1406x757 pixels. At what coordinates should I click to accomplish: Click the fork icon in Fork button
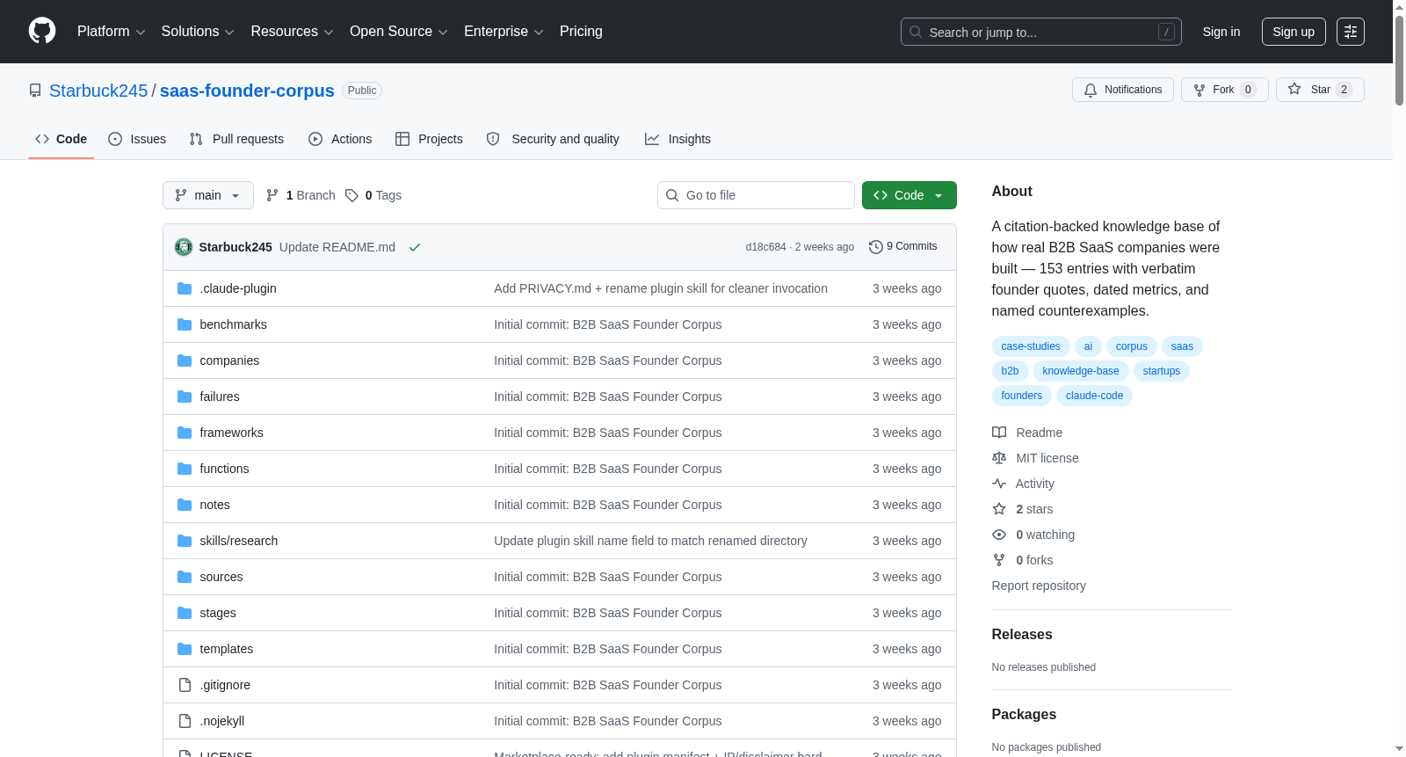(x=1199, y=90)
